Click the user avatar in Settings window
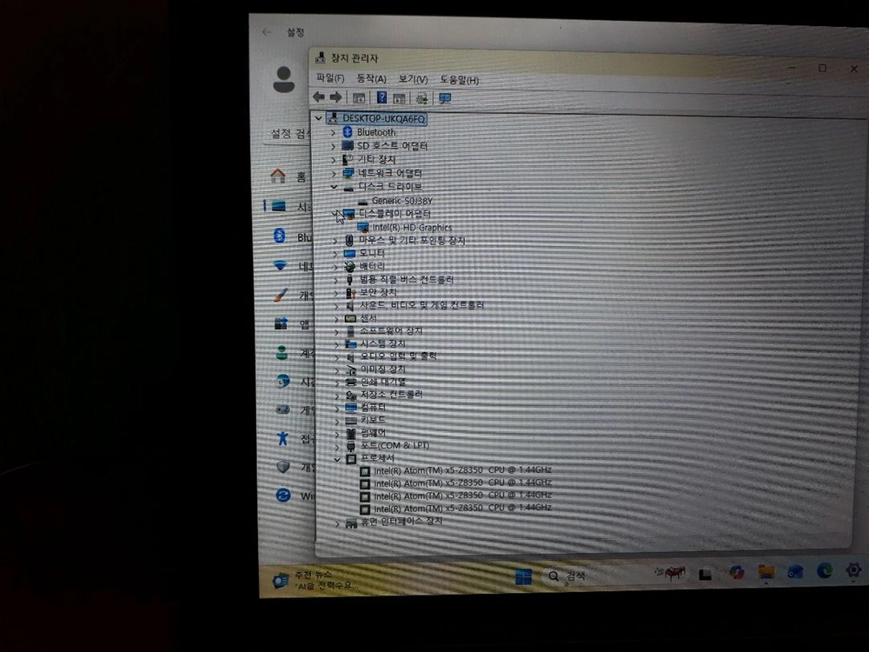The image size is (869, 652). (284, 79)
